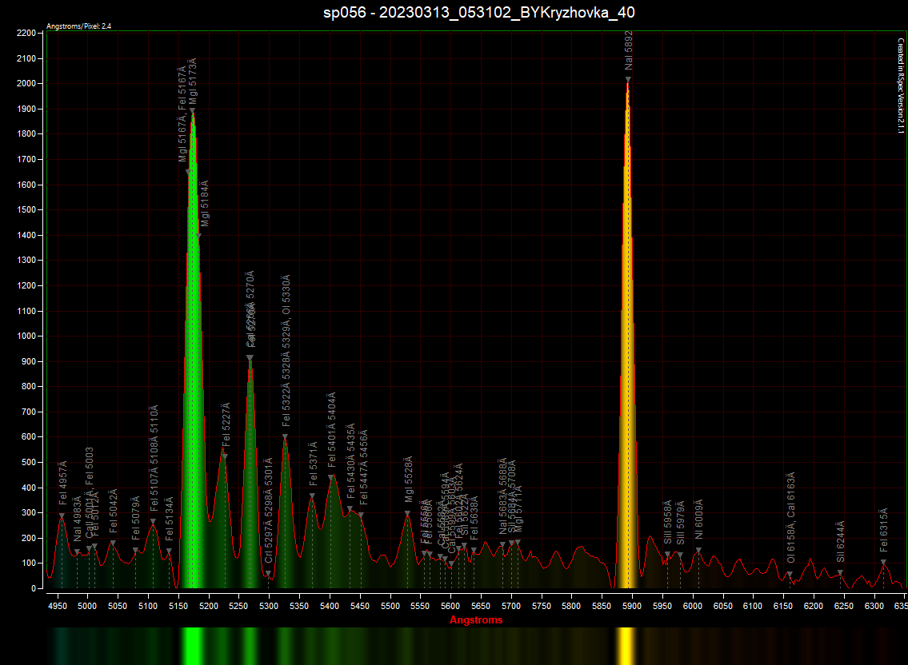Select the FeI 6315Å line label
Viewport: 908px width, 665px height.
coord(884,530)
